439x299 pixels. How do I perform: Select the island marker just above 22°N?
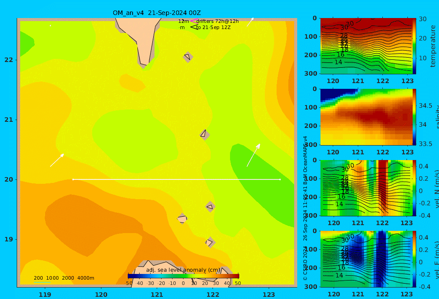pos(188,57)
